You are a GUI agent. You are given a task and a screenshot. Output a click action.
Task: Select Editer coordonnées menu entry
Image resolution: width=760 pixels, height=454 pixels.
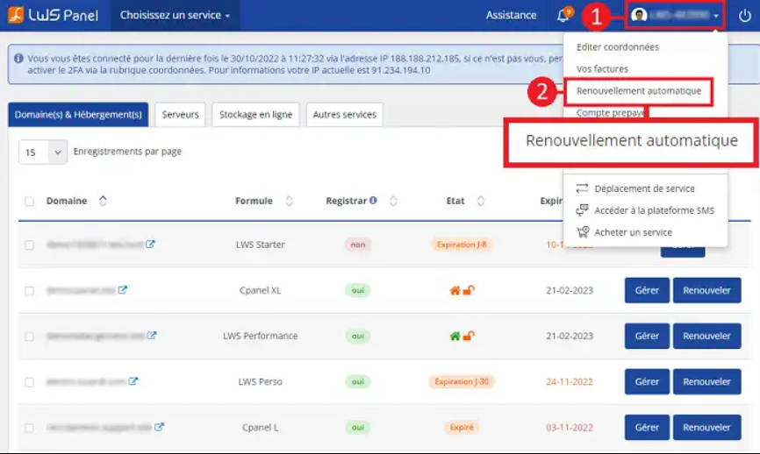[618, 47]
